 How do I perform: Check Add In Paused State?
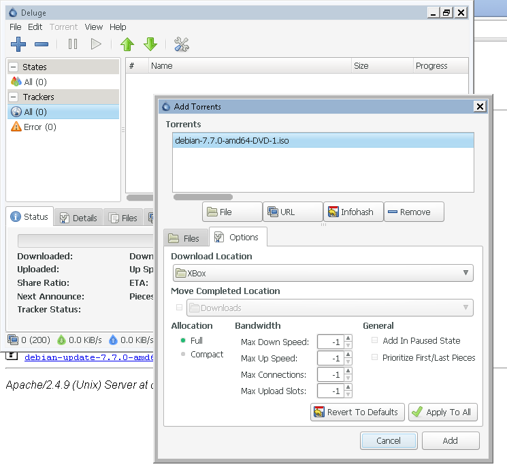point(374,340)
